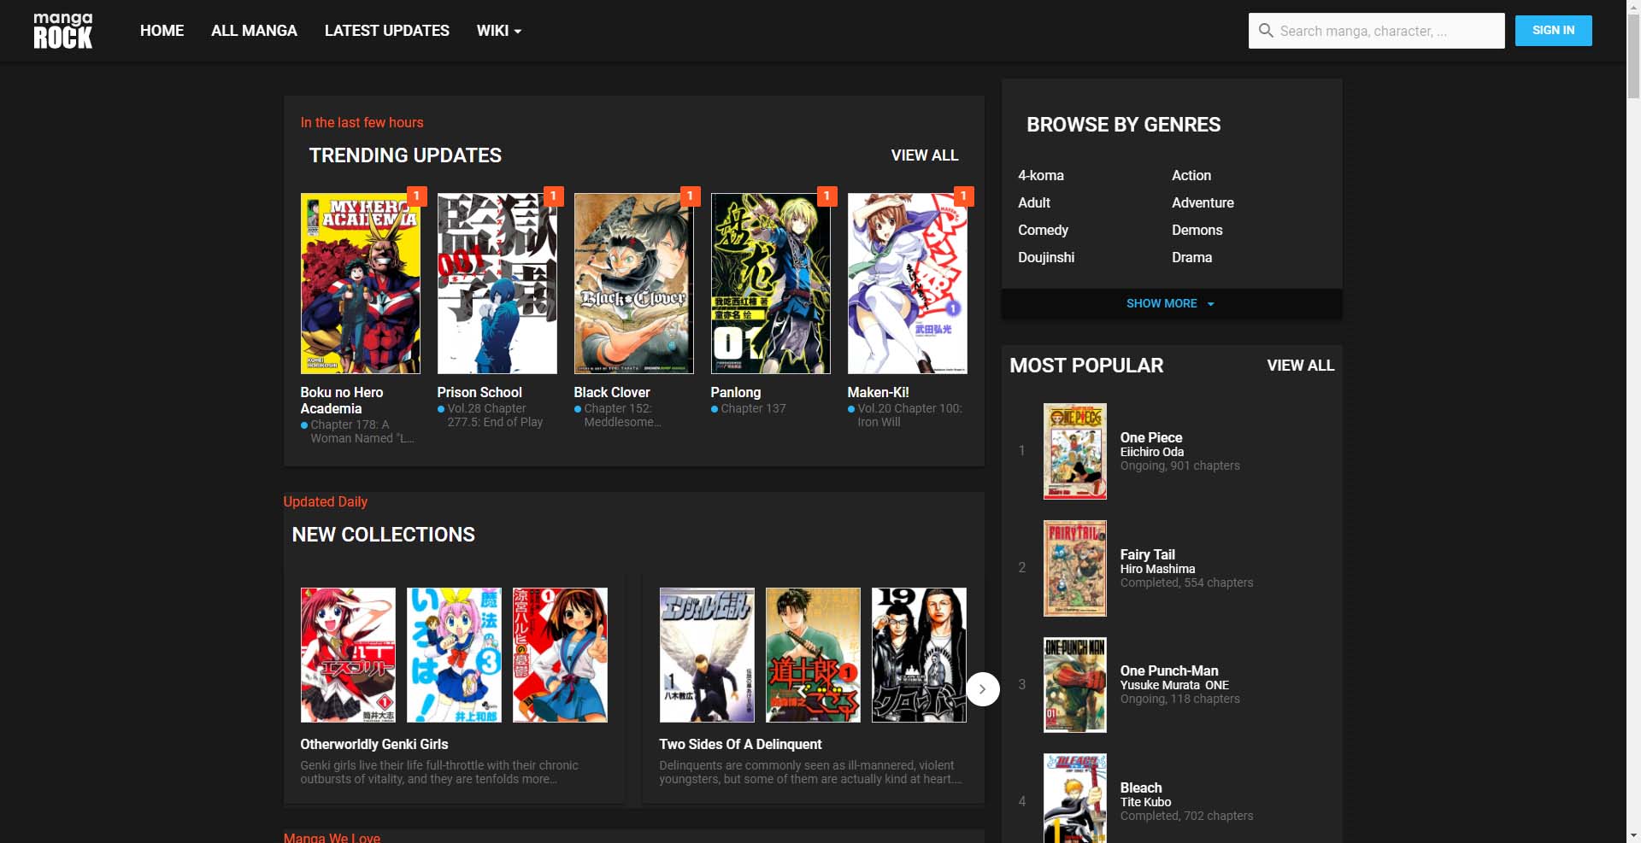Browse the Action genre
This screenshot has height=843, width=1641.
[x=1191, y=175]
